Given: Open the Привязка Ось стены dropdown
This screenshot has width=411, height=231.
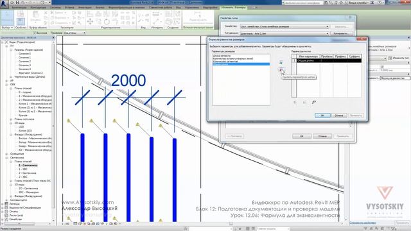Looking at the screenshot, I should click(74, 33).
